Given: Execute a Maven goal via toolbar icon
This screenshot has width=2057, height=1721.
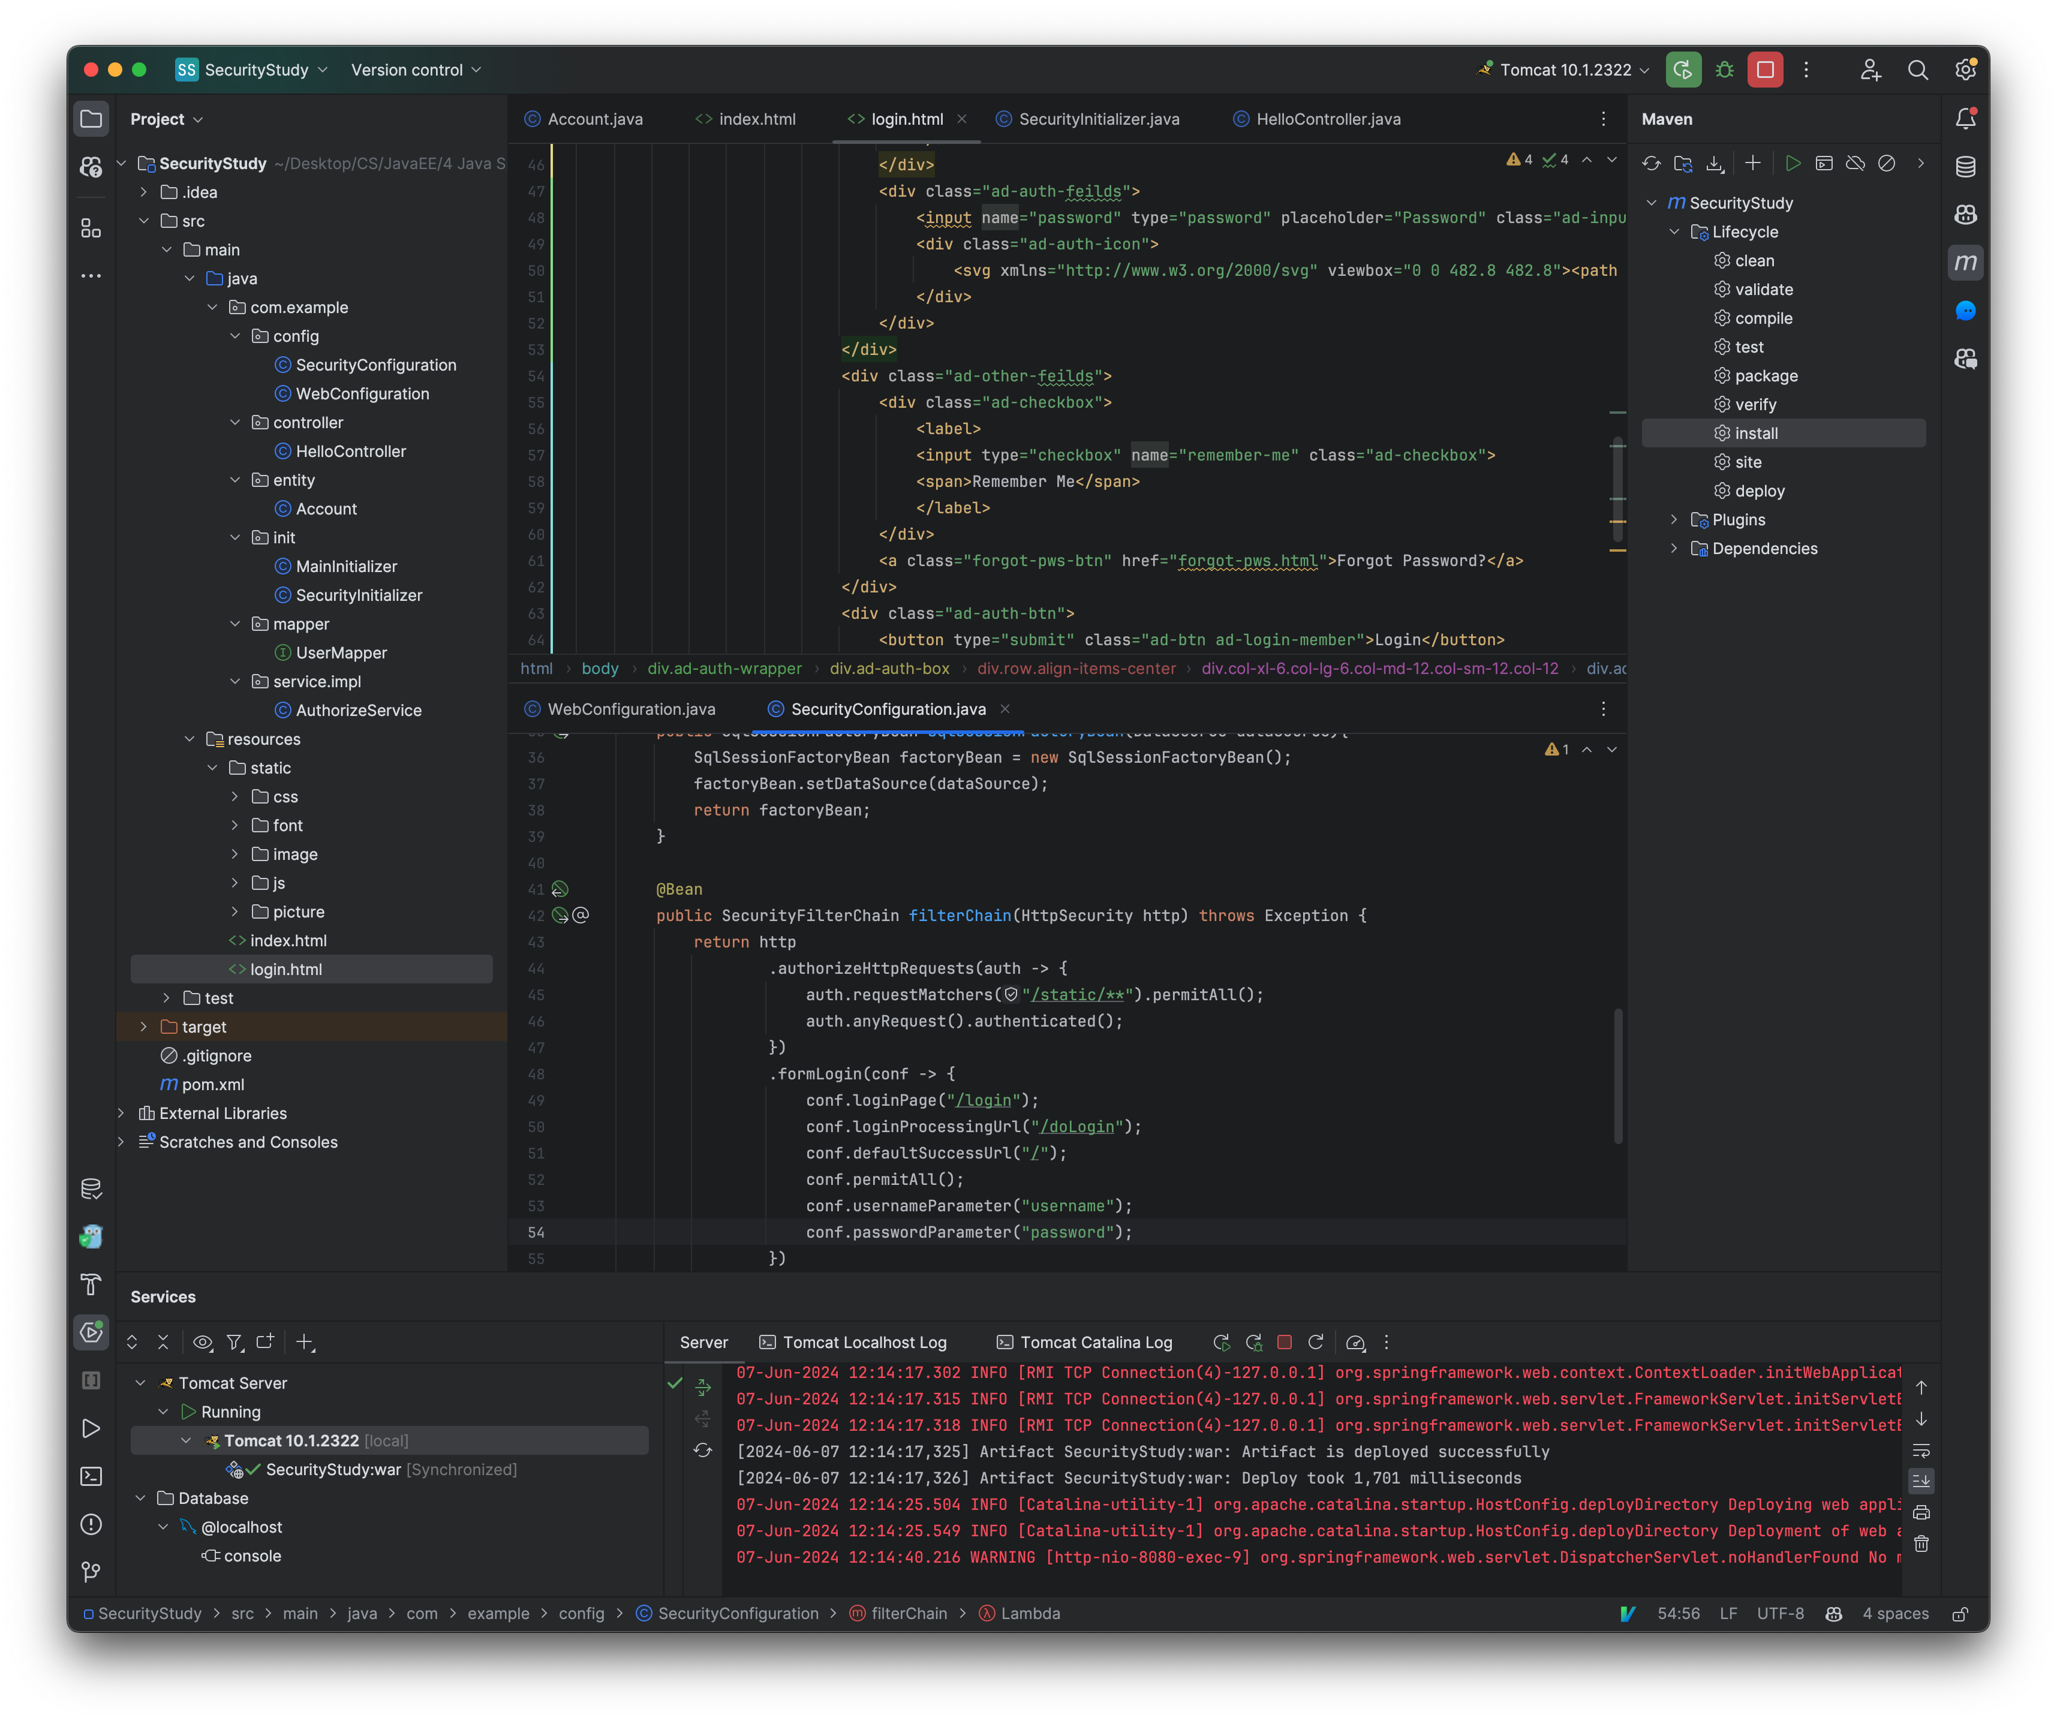Looking at the screenshot, I should (1824, 164).
